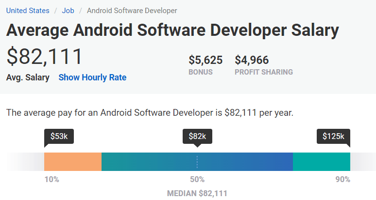The image size is (376, 200).
Task: Click the 90% percentile label
Action: tap(342, 180)
